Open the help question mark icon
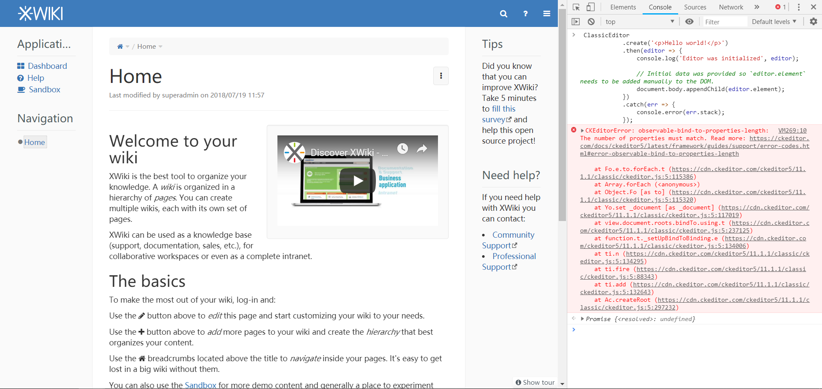This screenshot has height=389, width=822. click(525, 14)
